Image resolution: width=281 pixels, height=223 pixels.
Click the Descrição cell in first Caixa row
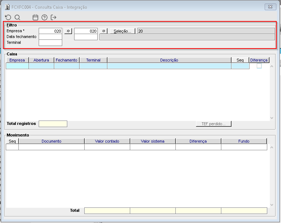coord(169,66)
